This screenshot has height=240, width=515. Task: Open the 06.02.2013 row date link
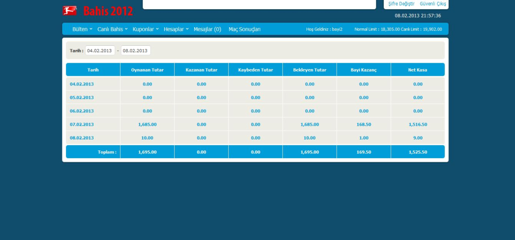coord(82,111)
